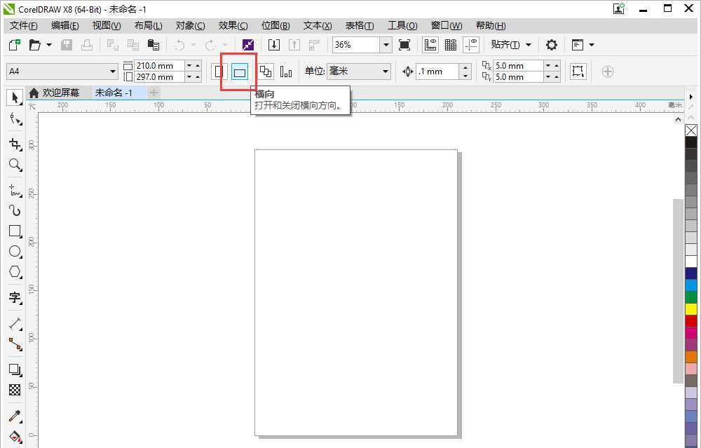Pick the red swatch in the color palette

coord(691,320)
